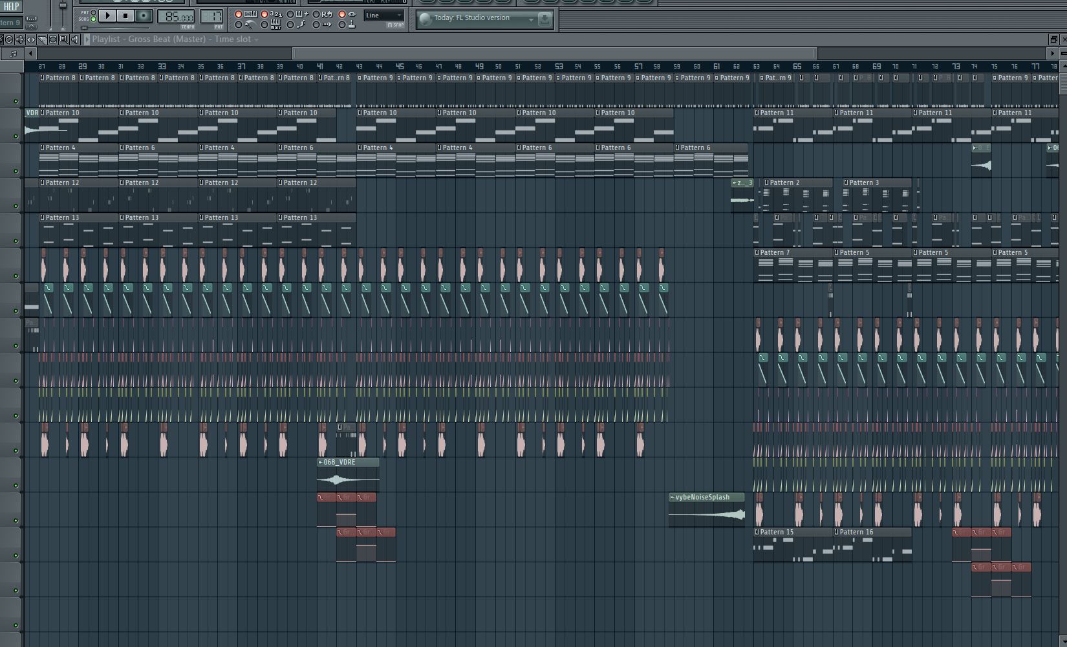Screen dimensions: 1067x647
Task: Mute the track containing Pattern 13 clips
Action: tap(16, 241)
